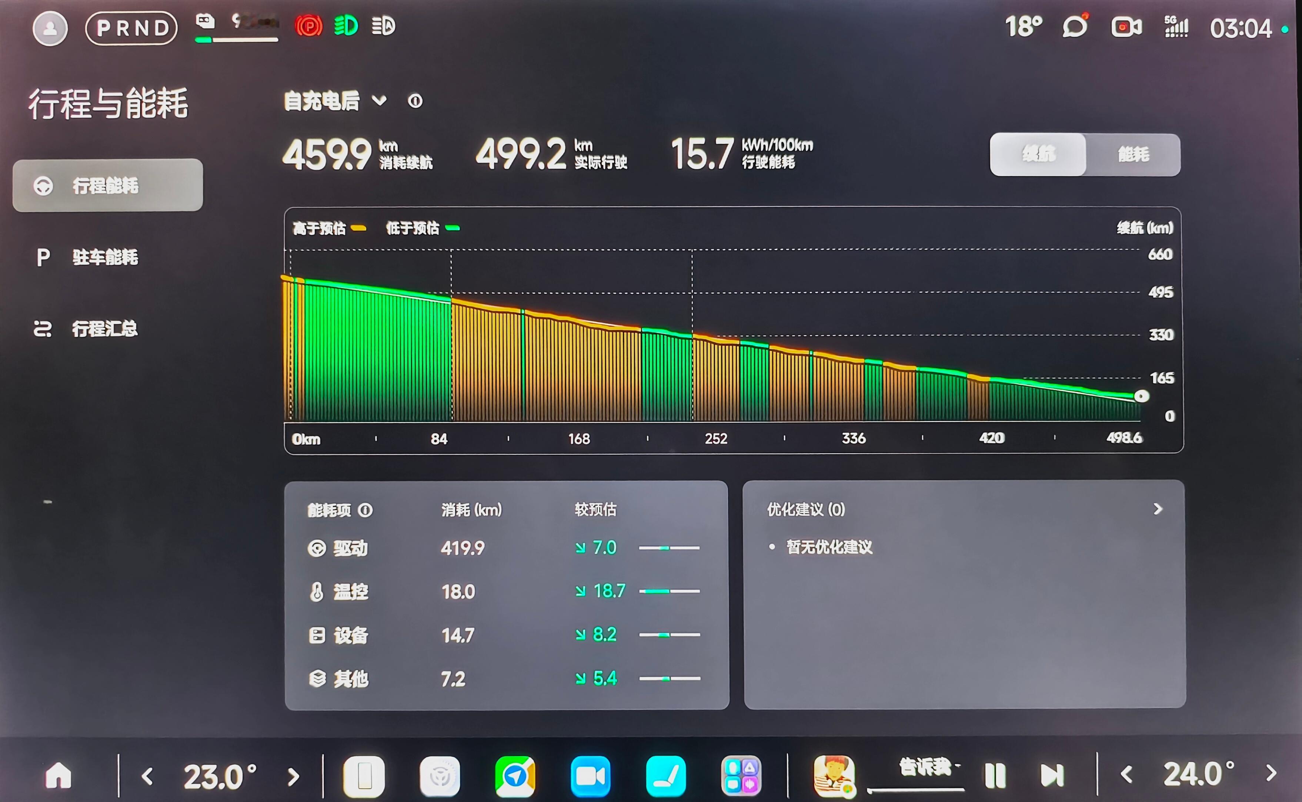Open the 行程汇总 menu item
1302x802 pixels.
pos(105,329)
